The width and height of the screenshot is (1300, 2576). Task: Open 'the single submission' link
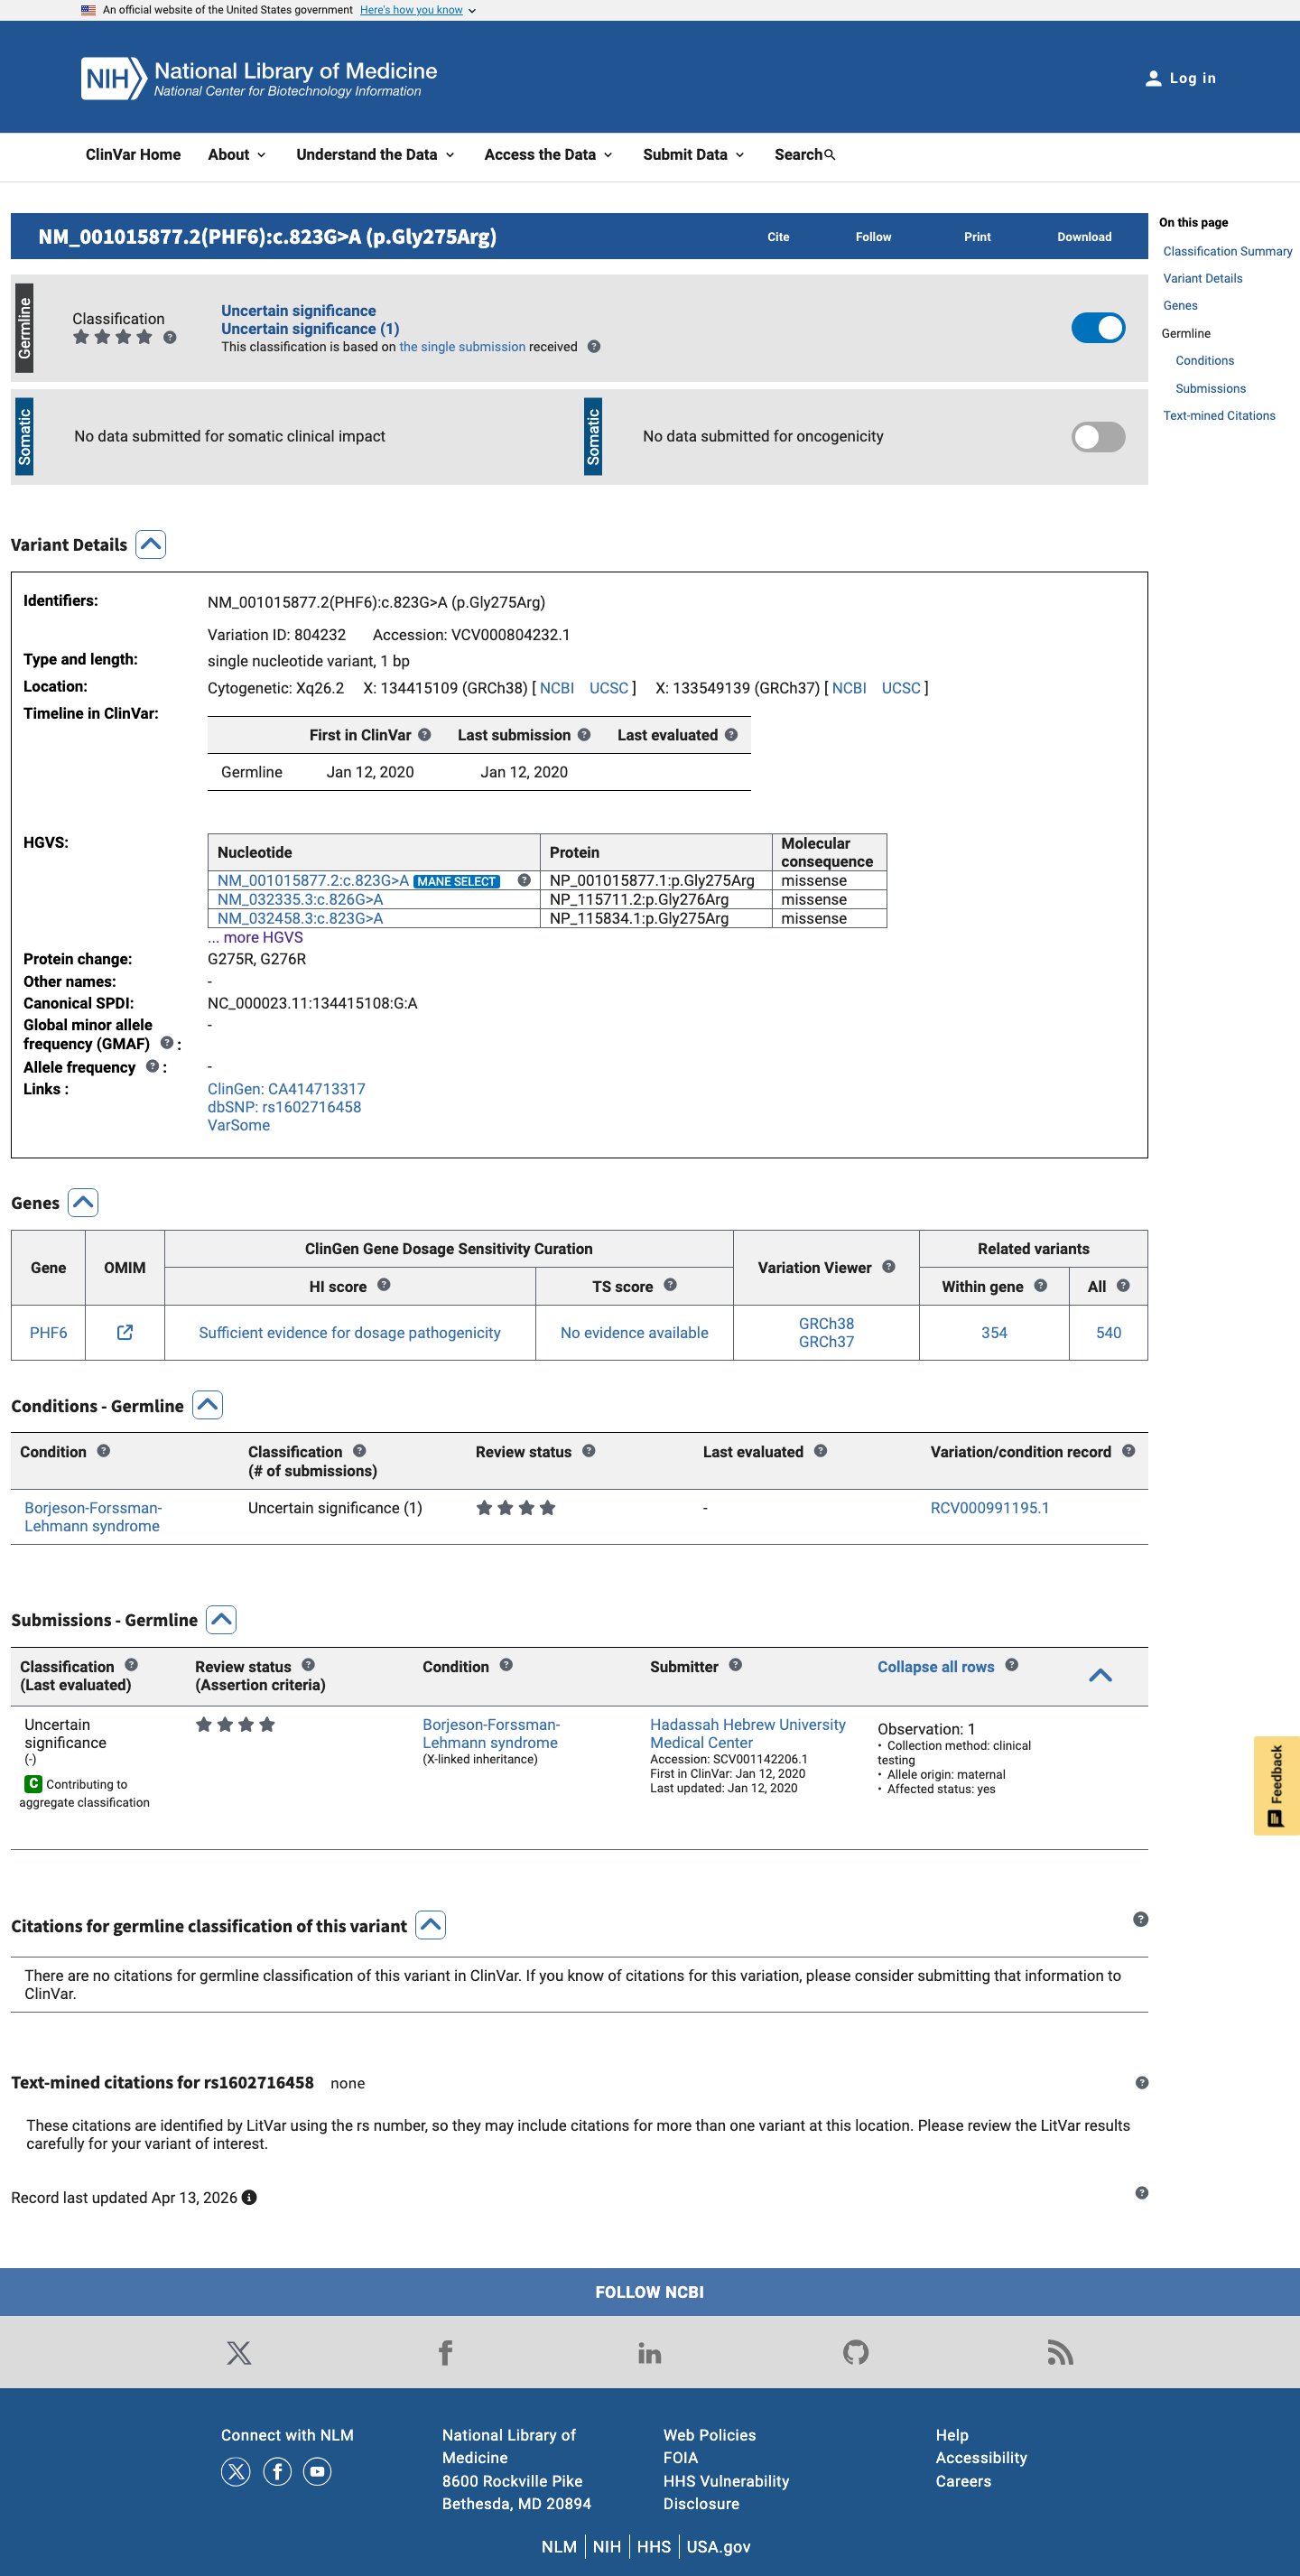tap(462, 347)
